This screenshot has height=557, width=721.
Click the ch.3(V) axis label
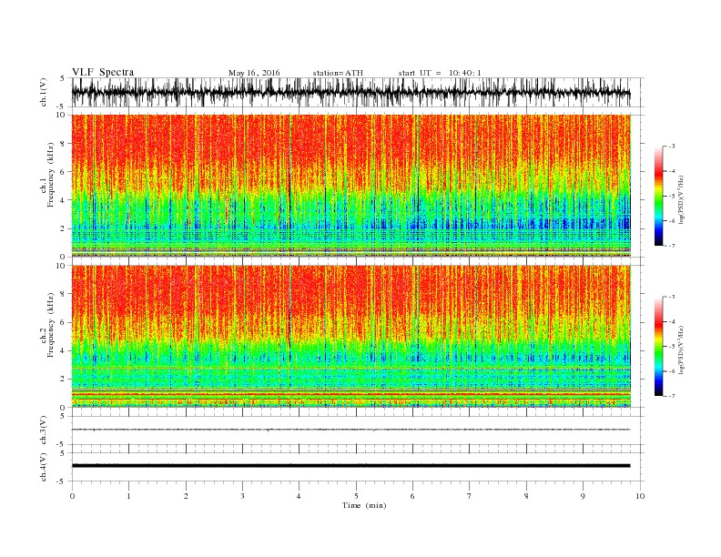(x=44, y=430)
